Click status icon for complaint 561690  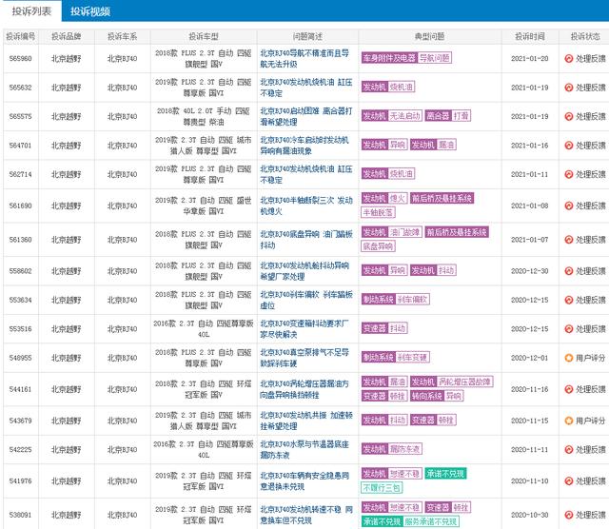(569, 206)
